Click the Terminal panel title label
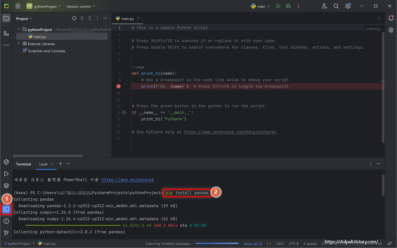The image size is (397, 248). coord(23,164)
